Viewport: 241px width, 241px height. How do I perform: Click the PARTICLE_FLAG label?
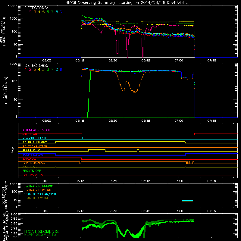click(34, 163)
